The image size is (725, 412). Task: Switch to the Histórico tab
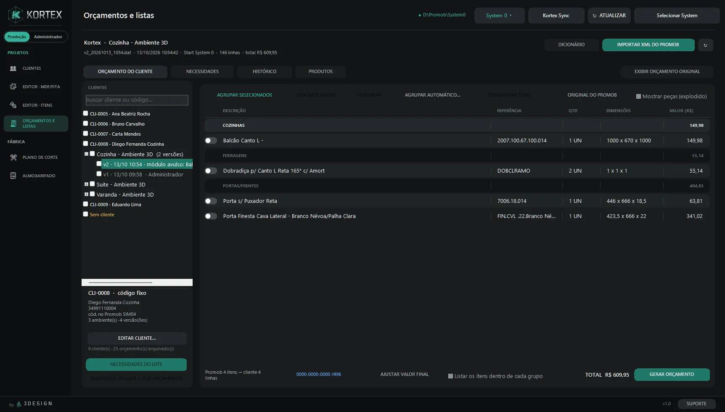pos(265,71)
